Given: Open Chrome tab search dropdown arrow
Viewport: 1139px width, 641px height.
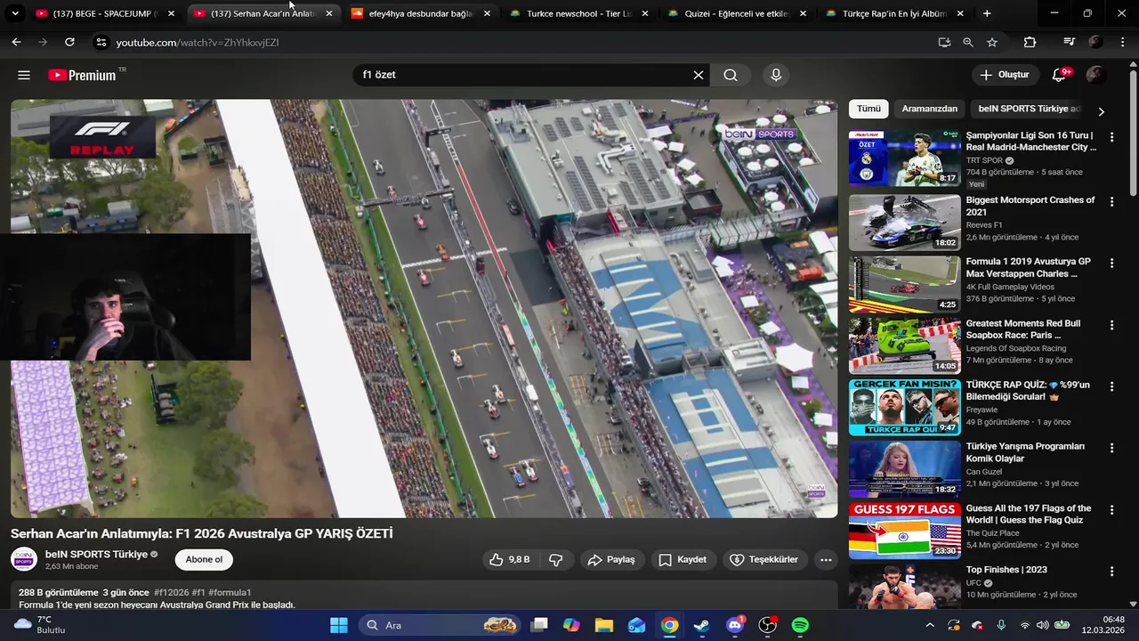Looking at the screenshot, I should click(15, 13).
